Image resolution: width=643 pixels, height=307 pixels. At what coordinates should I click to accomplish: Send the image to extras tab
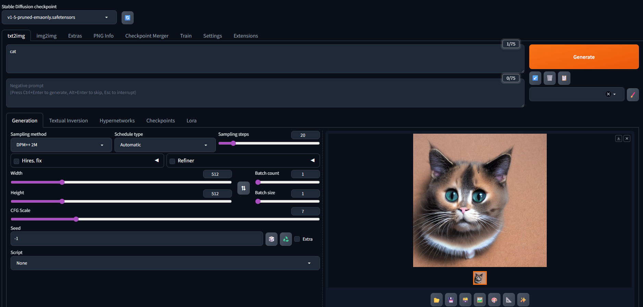tap(509, 300)
